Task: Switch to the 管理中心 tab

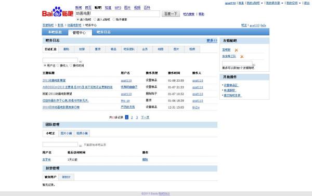Action: (80, 33)
